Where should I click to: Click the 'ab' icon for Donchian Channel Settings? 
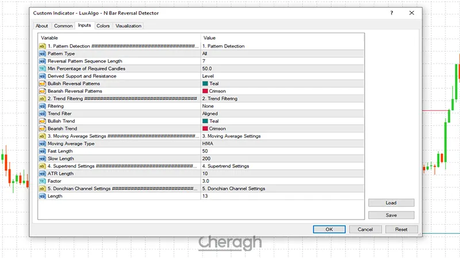pyautogui.click(x=42, y=188)
